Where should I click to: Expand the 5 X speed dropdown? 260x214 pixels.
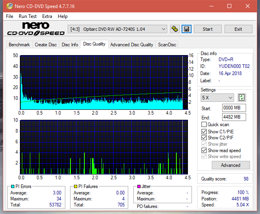click(x=217, y=97)
